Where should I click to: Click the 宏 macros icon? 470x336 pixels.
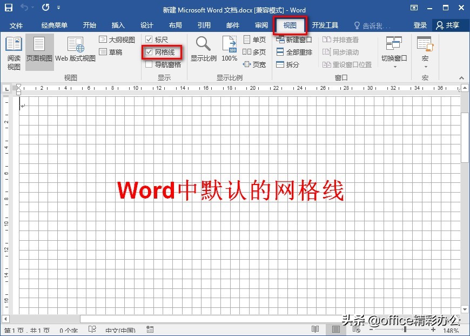pyautogui.click(x=425, y=45)
